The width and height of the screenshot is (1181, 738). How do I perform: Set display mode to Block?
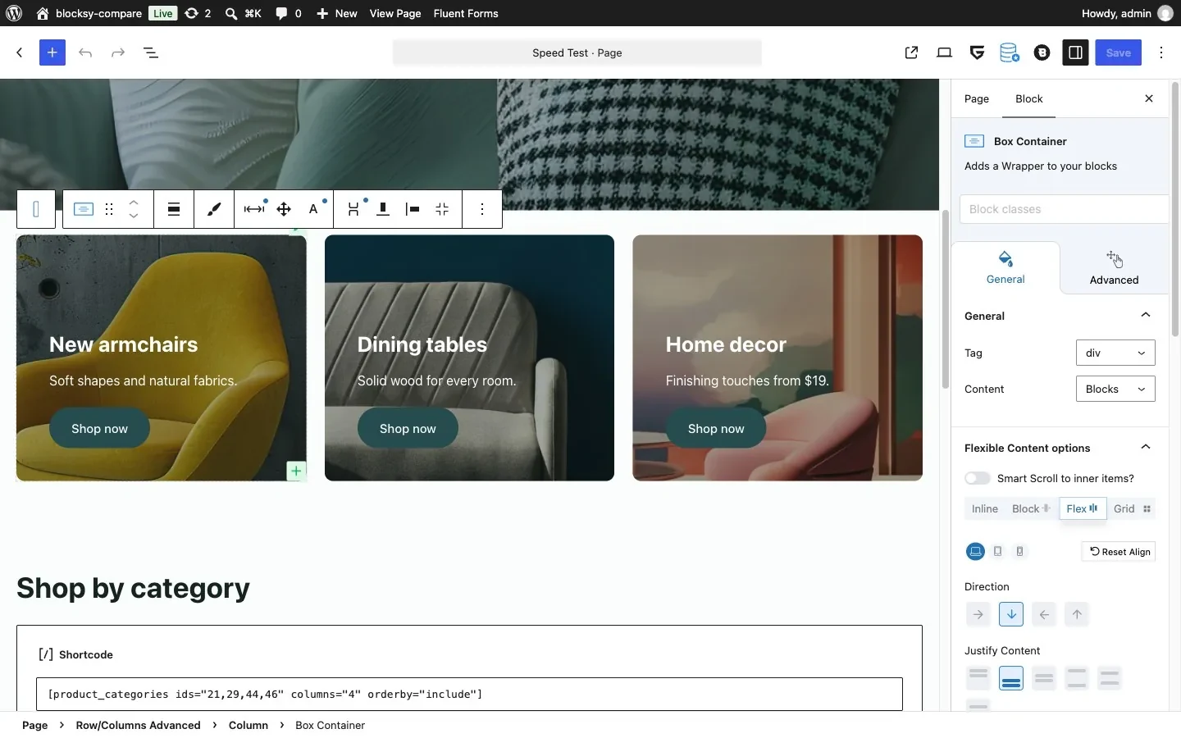pos(1032,509)
